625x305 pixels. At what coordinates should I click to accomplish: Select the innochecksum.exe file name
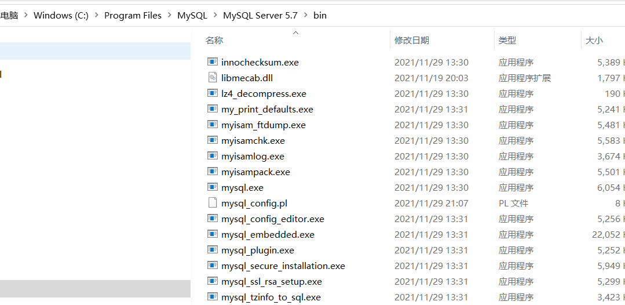tap(260, 62)
